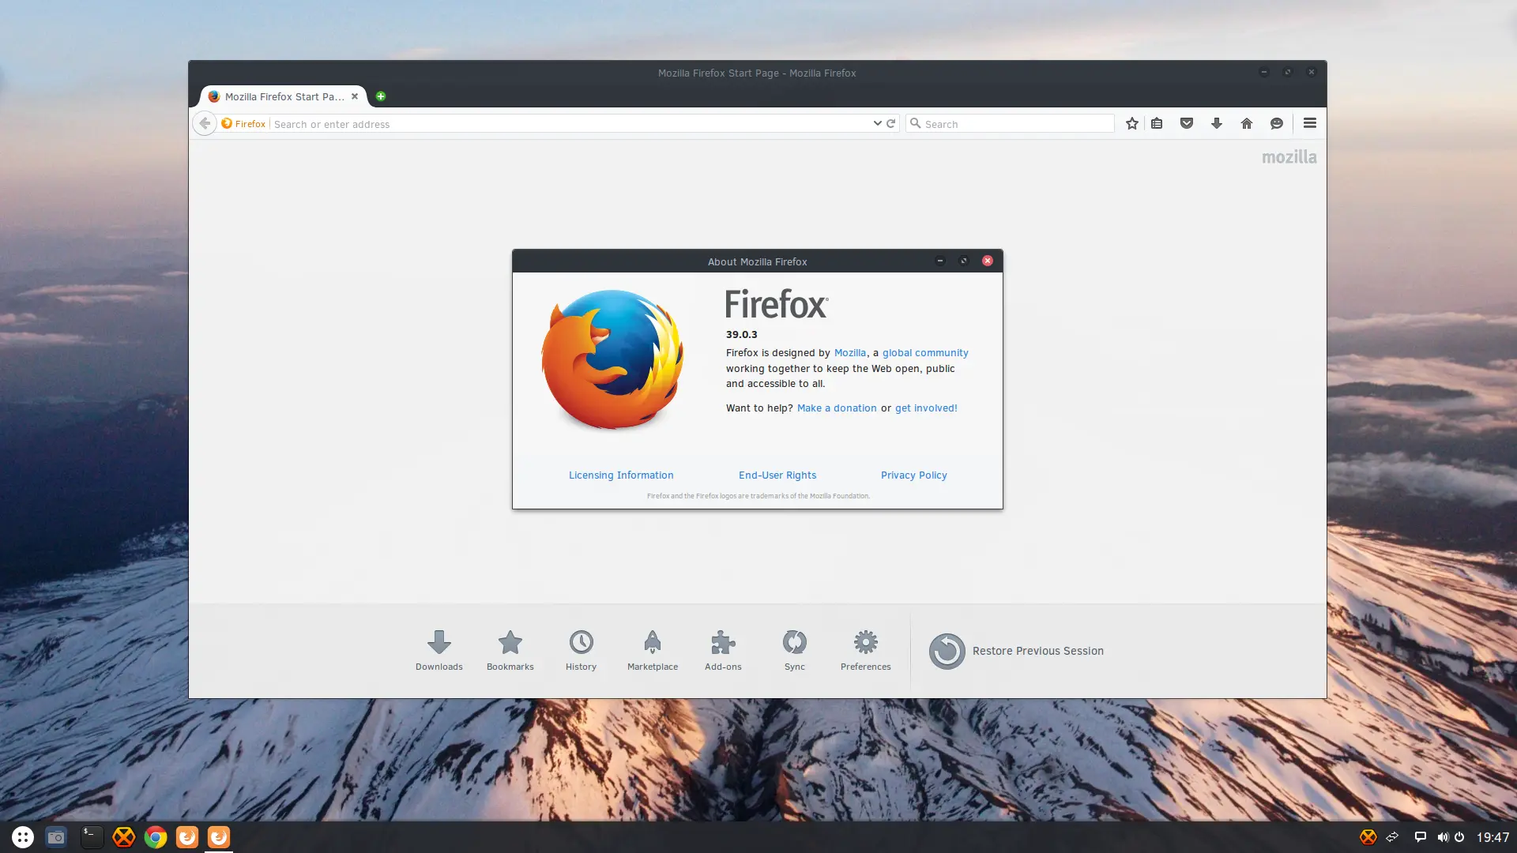Open Privacy Policy link
The image size is (1517, 853).
[914, 475]
